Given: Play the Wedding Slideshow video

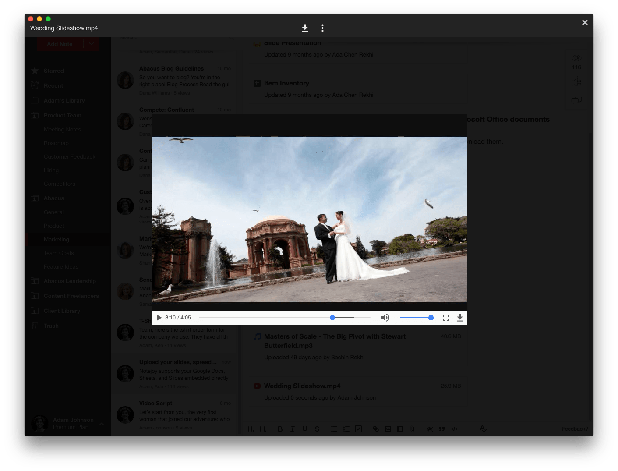Looking at the screenshot, I should [159, 318].
